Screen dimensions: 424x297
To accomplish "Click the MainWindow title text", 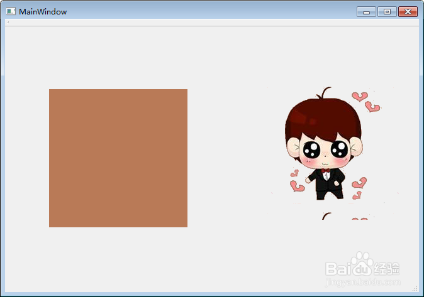I will pyautogui.click(x=43, y=11).
